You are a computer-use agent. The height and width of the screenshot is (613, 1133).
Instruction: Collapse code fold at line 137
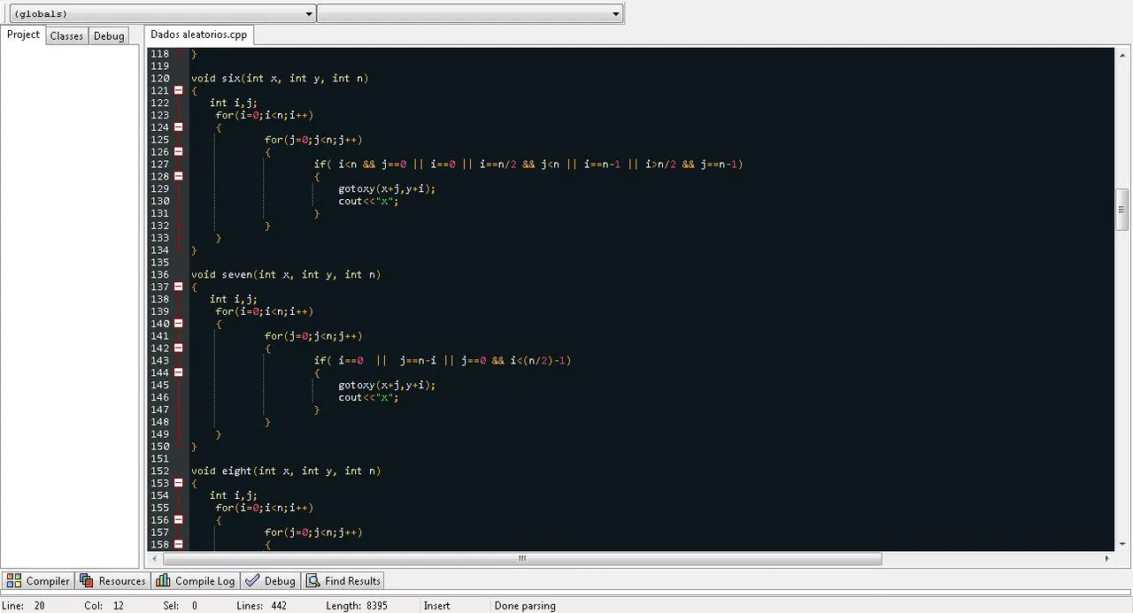point(178,287)
